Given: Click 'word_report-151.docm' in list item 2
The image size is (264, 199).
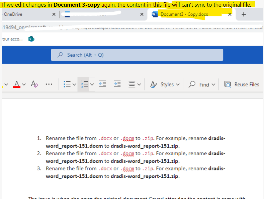Looking at the screenshot, I should pos(74,161).
